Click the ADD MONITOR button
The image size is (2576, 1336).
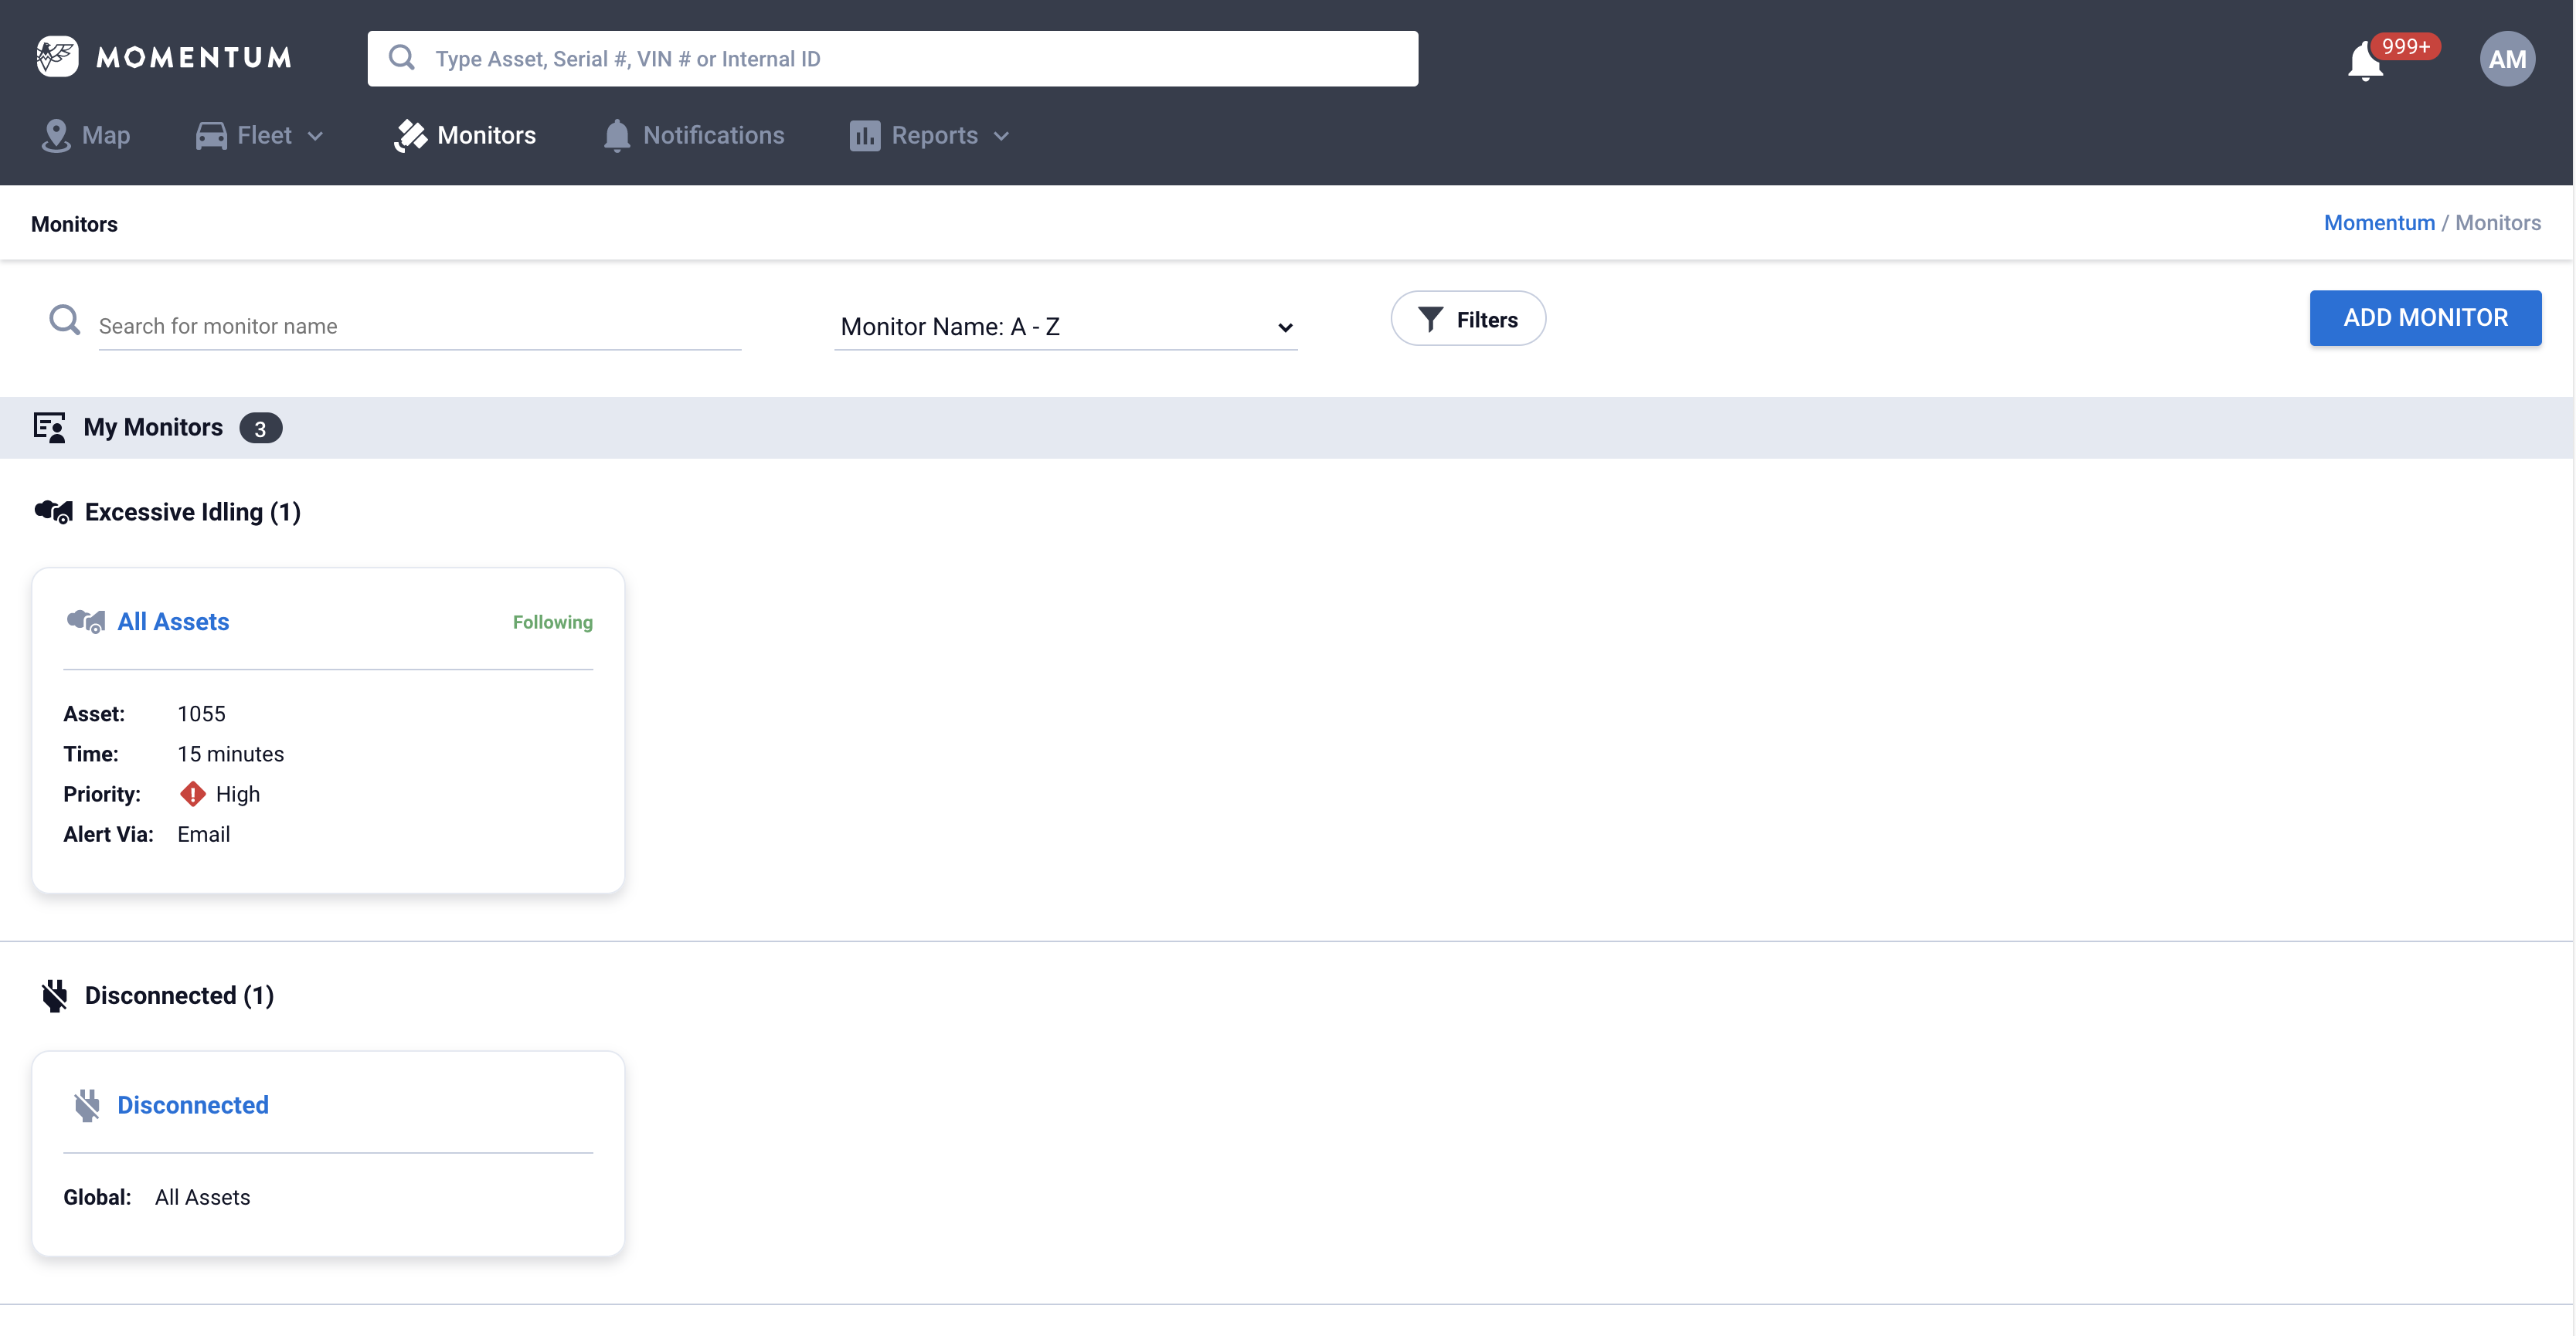coord(2424,317)
